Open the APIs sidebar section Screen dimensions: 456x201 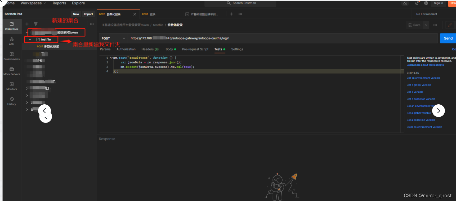coord(12,41)
